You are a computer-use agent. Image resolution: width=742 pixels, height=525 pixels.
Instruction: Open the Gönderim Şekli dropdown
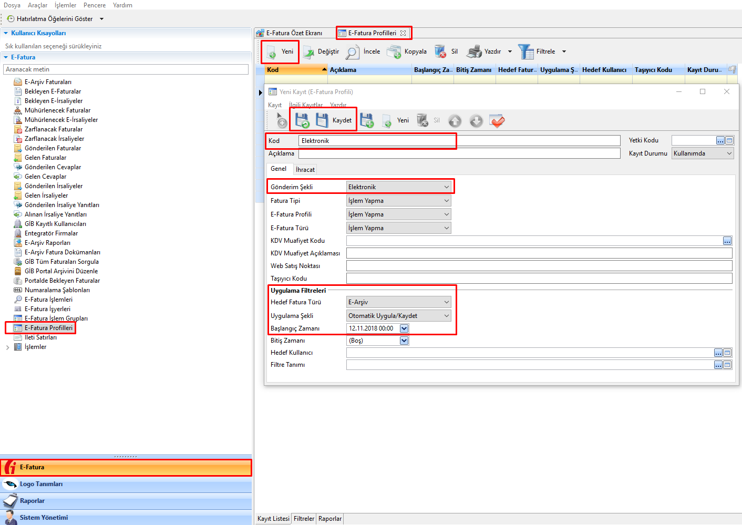pos(446,187)
